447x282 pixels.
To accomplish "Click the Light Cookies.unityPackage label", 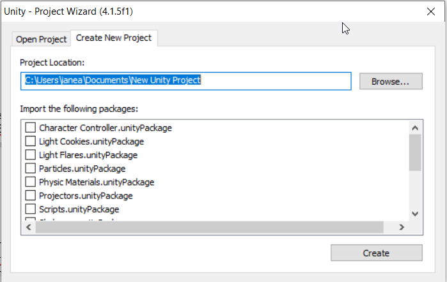I will coord(91,142).
